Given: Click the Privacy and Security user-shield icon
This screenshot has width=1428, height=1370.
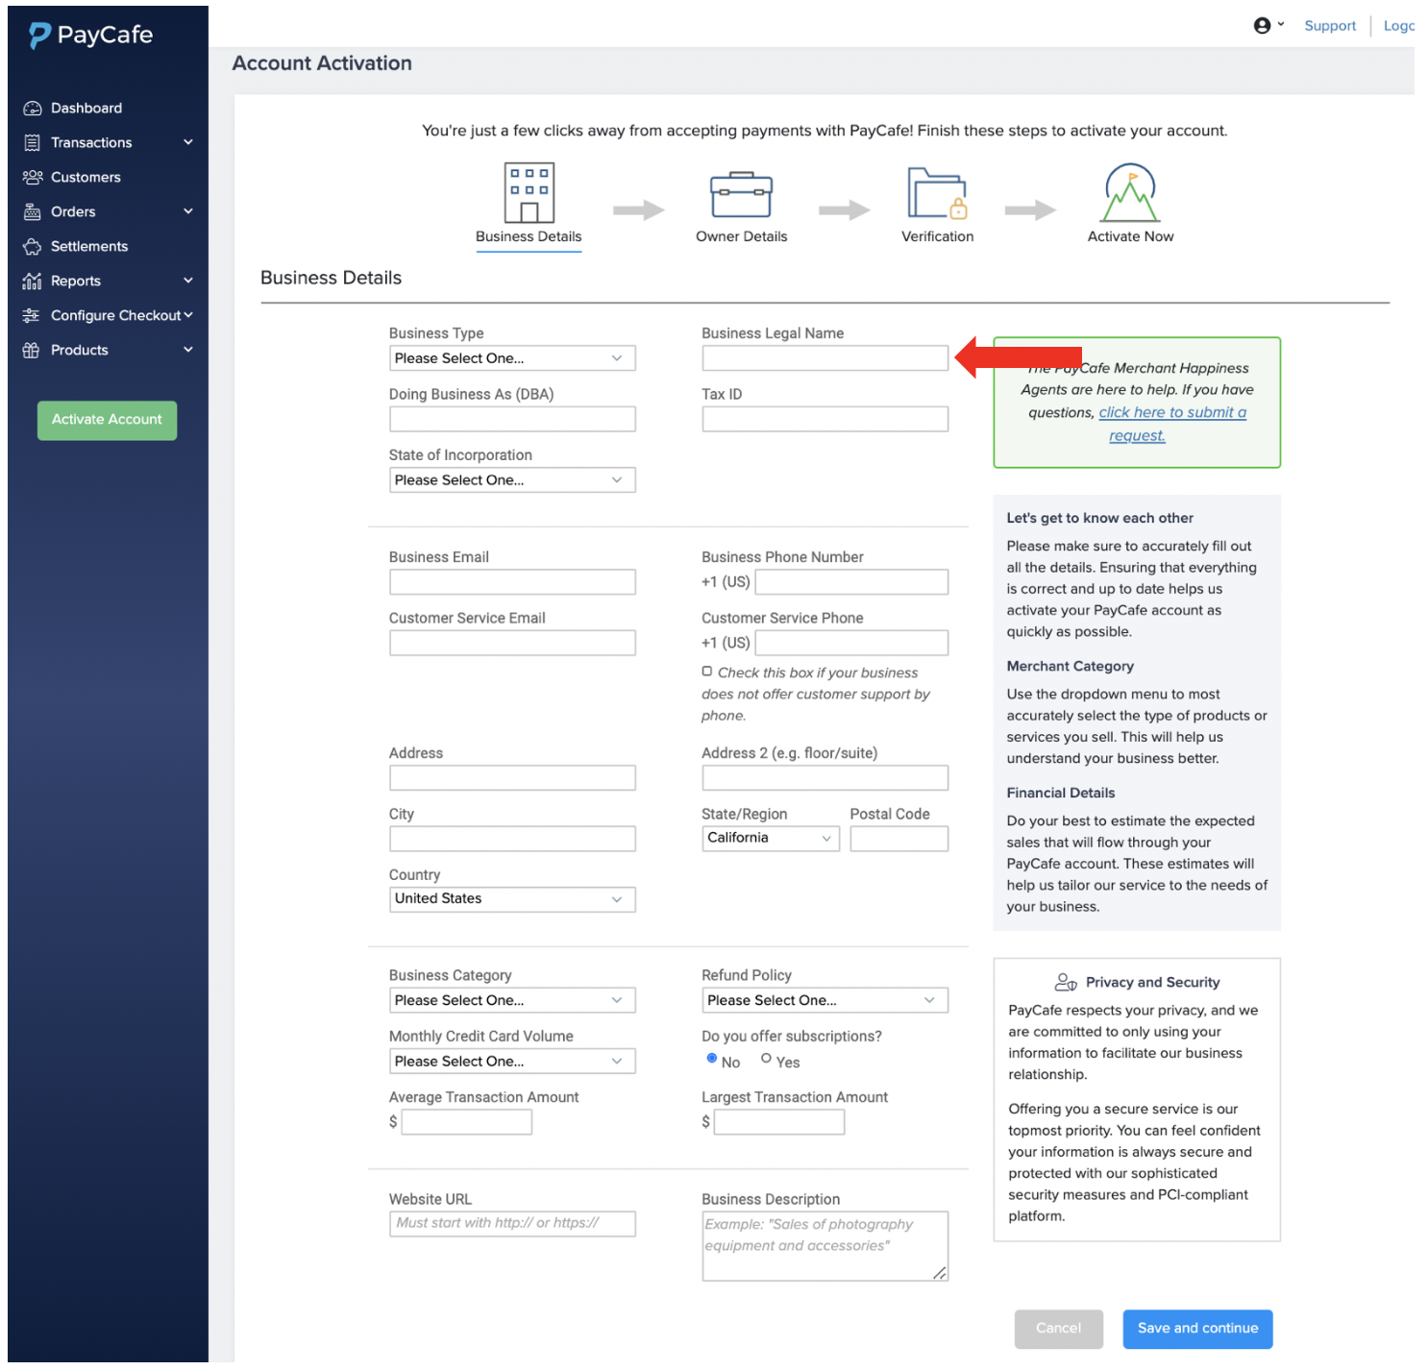Looking at the screenshot, I should [x=1066, y=983].
